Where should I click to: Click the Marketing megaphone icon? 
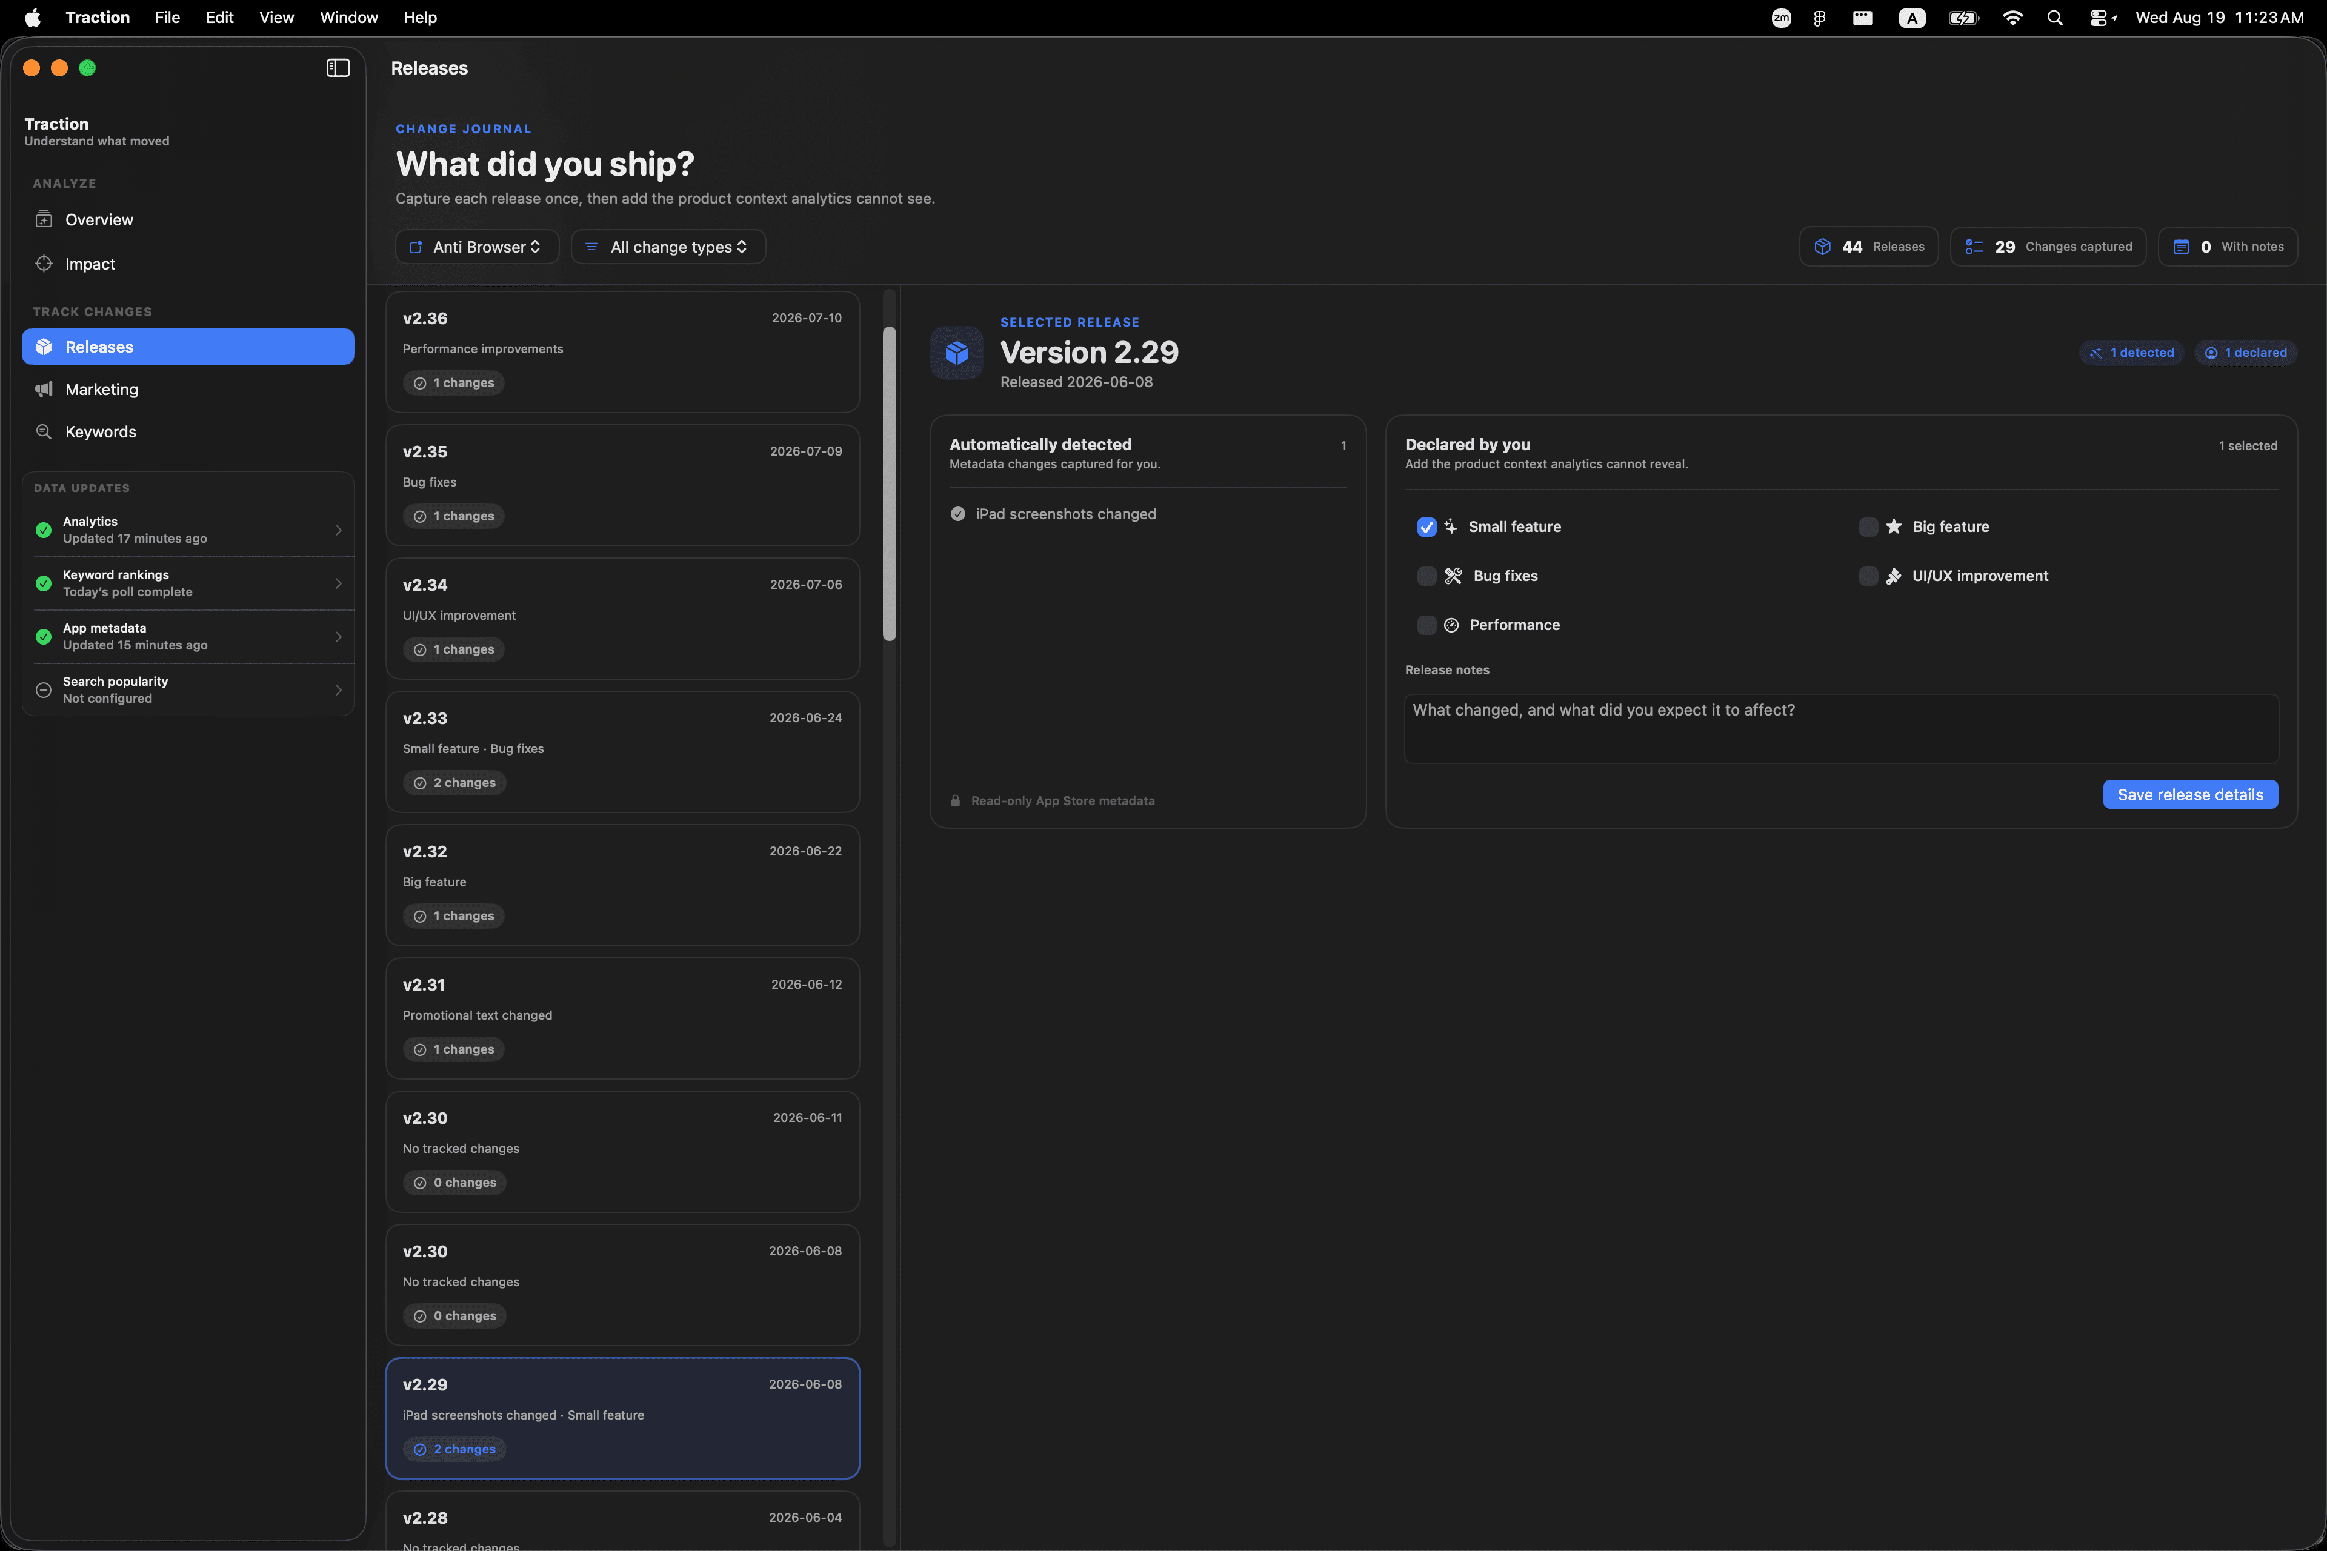(44, 389)
